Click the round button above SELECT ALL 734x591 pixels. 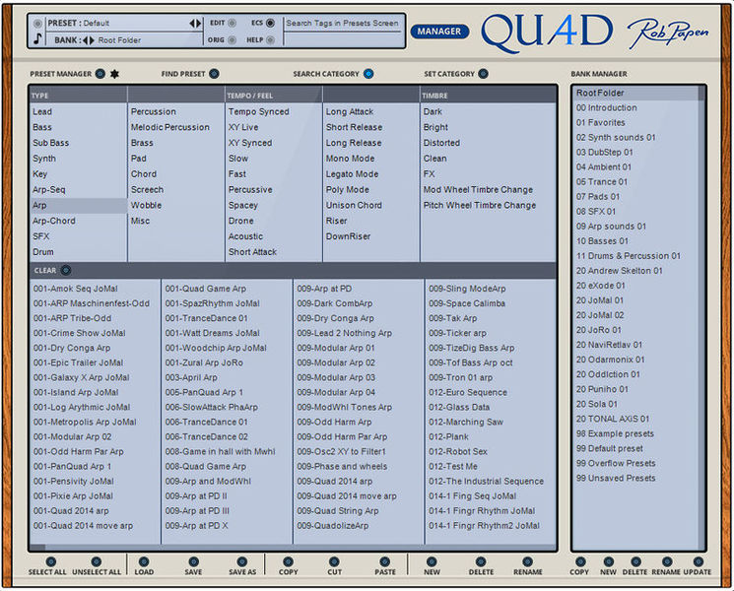click(50, 561)
